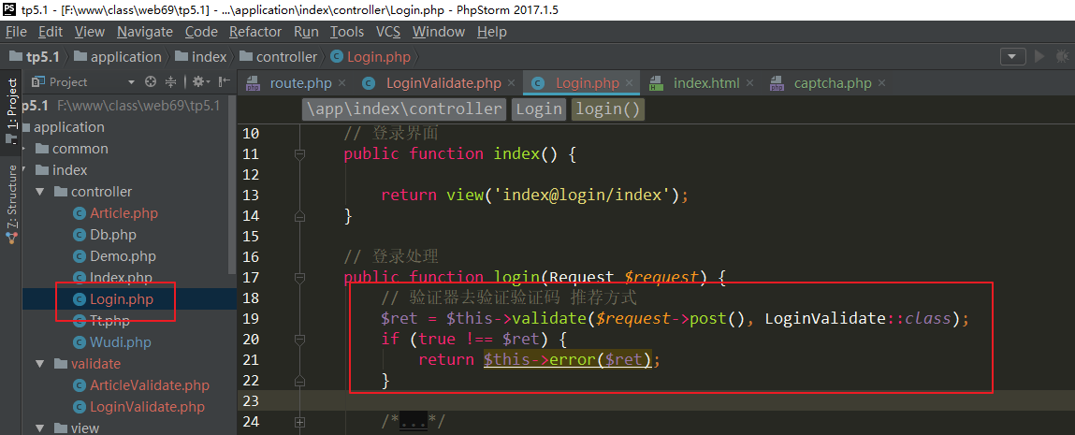
Task: Select Wudi.php in project tree
Action: click(x=121, y=341)
